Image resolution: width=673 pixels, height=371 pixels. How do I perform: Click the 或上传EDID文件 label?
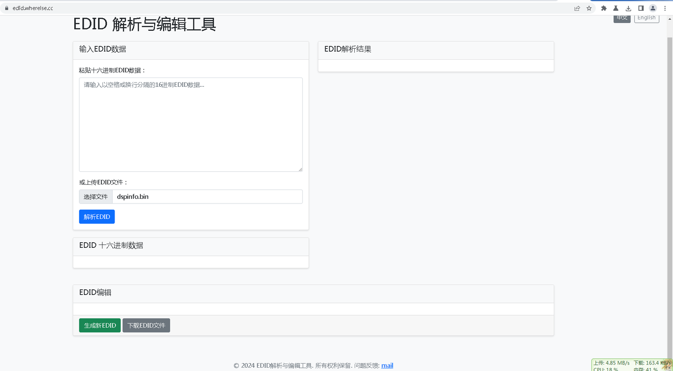click(103, 182)
